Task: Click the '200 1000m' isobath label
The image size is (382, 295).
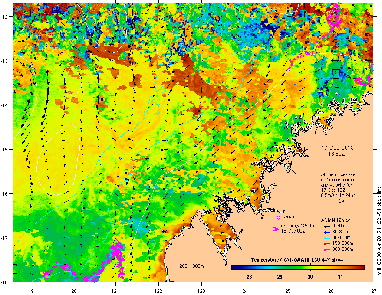Action: click(191, 266)
